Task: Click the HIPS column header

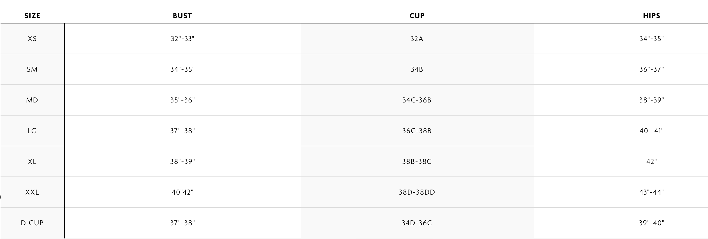Action: coord(651,16)
